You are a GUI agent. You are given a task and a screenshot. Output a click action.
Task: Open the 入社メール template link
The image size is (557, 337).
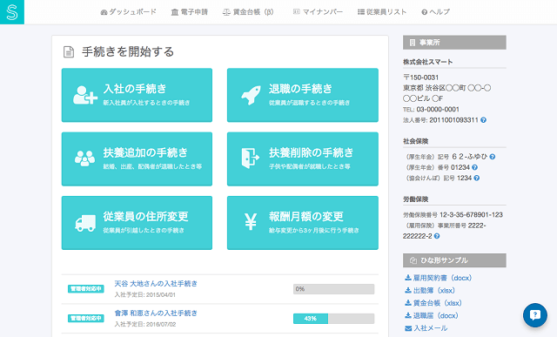426,328
